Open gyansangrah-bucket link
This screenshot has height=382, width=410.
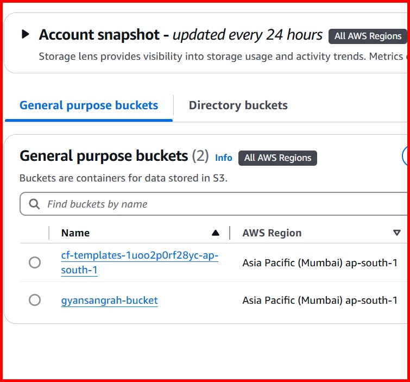pos(109,300)
